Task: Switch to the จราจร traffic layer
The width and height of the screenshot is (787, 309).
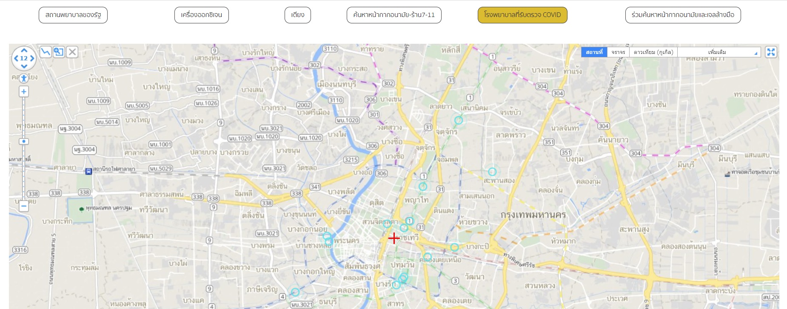Action: point(618,52)
